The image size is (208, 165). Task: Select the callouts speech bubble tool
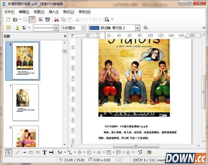pos(118,152)
